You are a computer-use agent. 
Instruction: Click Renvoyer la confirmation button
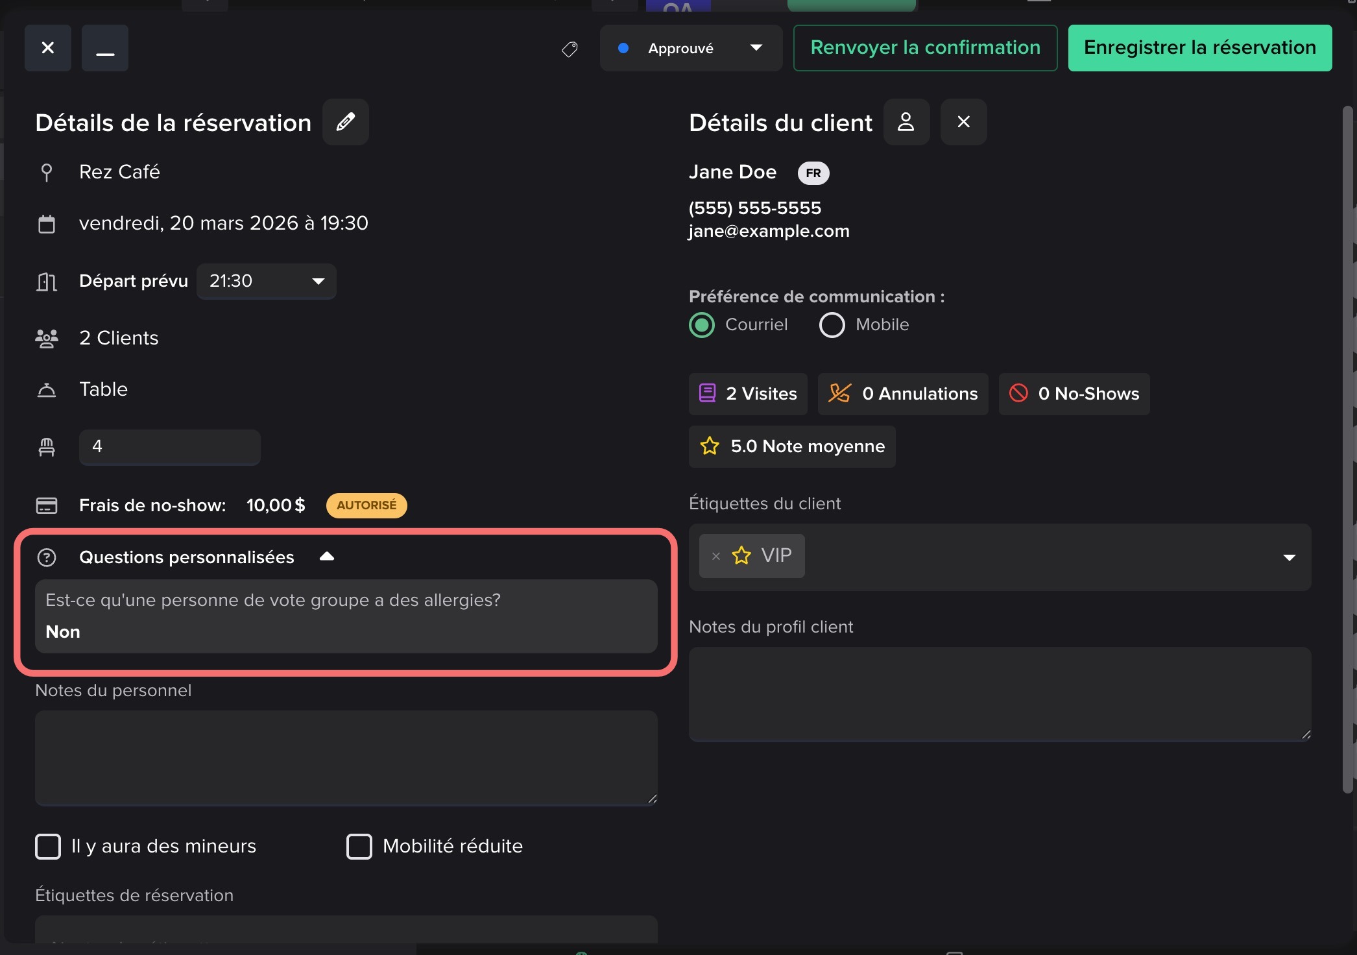pyautogui.click(x=925, y=48)
